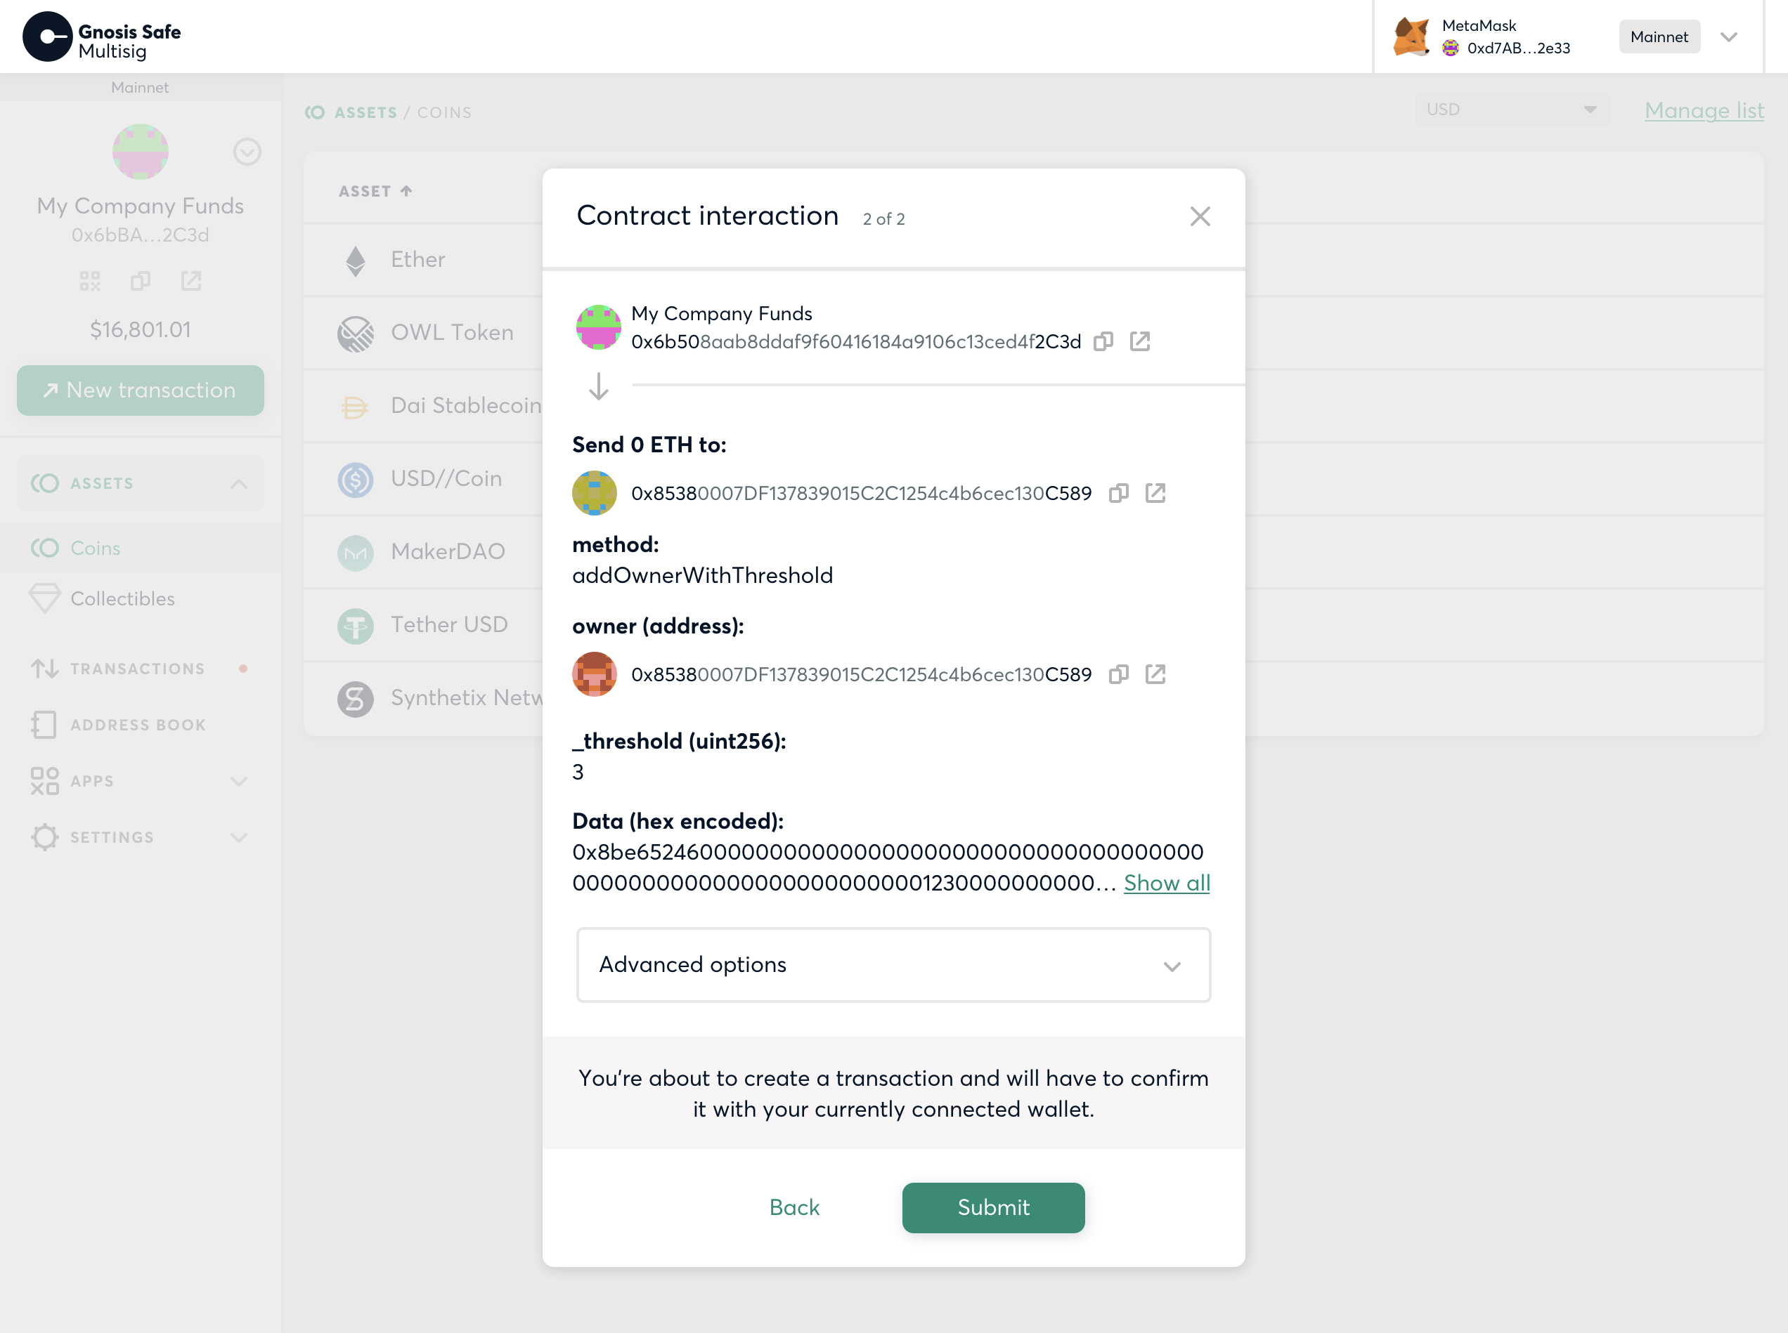
Task: Click the Dai Stablecoin icon
Action: coord(356,407)
